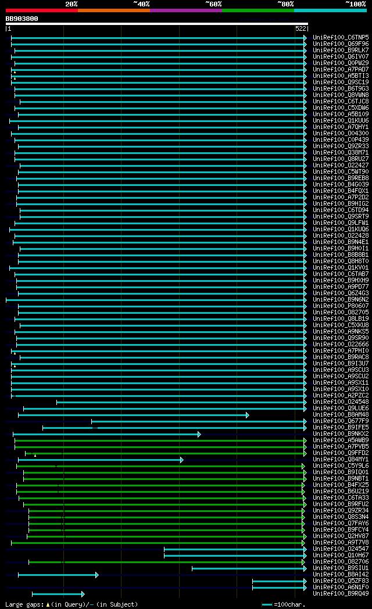The width and height of the screenshot is (372, 609).
Task: Open hit UniRef100_Q8LB19
Action: (341, 318)
